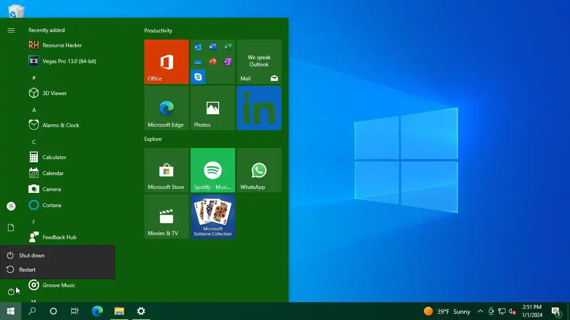Viewport: 570px width, 320px height.
Task: Open taskbar Search
Action: tap(32, 311)
